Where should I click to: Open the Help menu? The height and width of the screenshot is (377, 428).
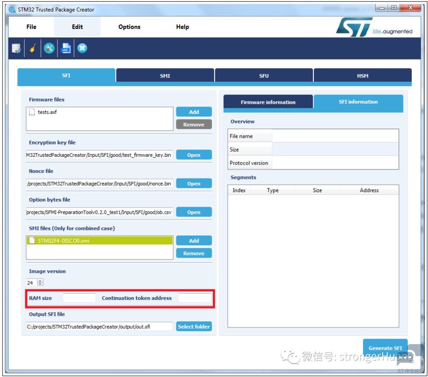183,27
